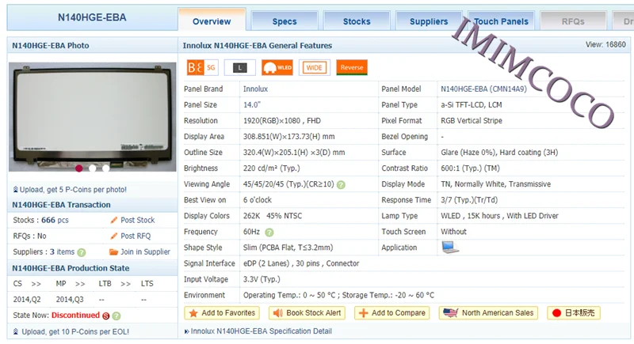Click upload icon beside photo P-Coins link
The image size is (634, 344).
pos(15,189)
